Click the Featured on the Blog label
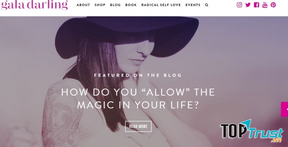The image size is (288, 147). [x=138, y=75]
